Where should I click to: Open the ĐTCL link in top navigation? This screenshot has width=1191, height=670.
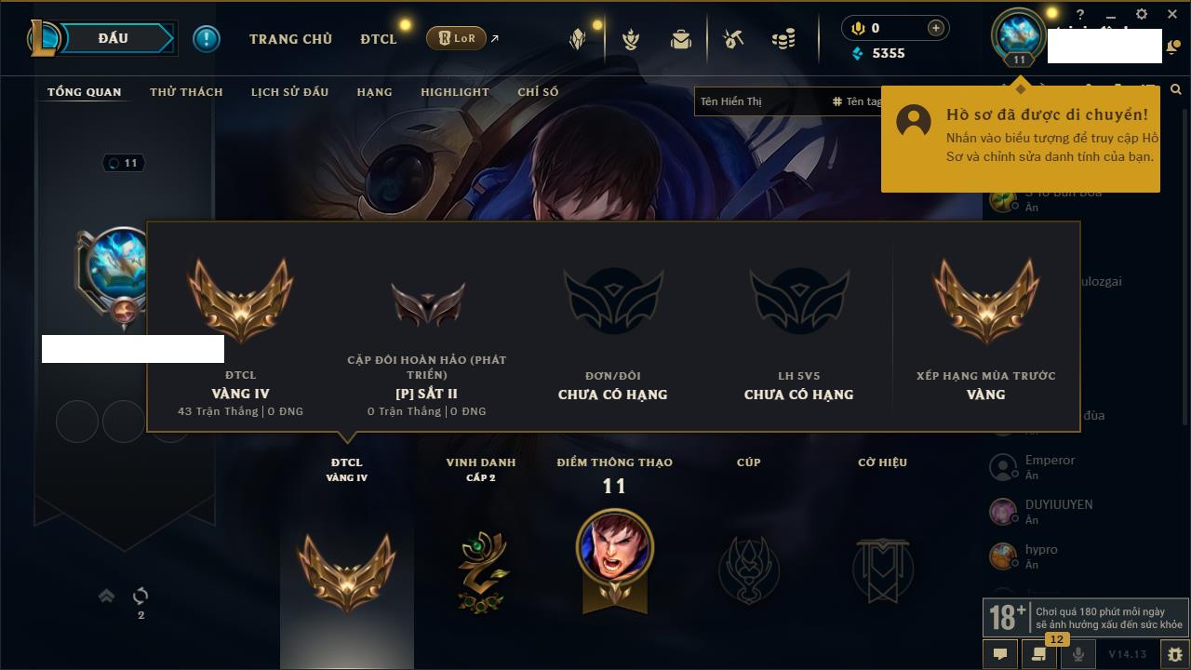(379, 39)
